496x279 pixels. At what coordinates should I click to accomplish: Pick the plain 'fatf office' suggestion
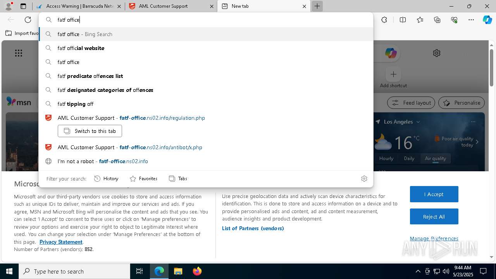coord(206,62)
